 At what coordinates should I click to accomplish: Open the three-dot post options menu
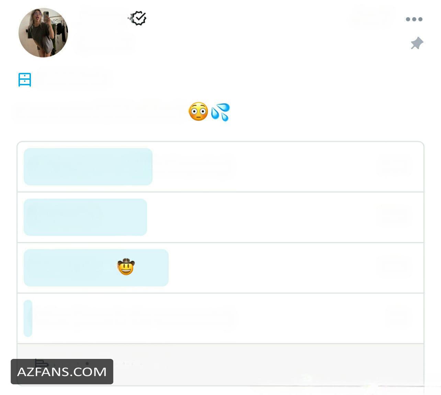(414, 19)
